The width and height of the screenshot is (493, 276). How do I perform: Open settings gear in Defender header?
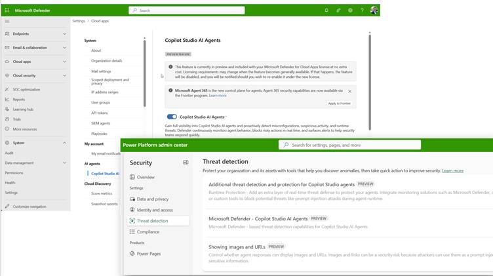point(350,10)
